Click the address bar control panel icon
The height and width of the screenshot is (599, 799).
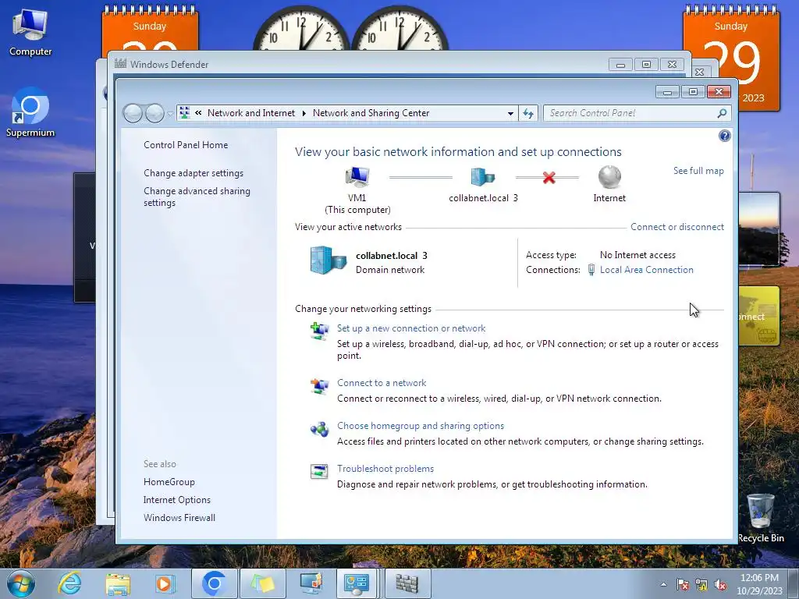pos(185,113)
